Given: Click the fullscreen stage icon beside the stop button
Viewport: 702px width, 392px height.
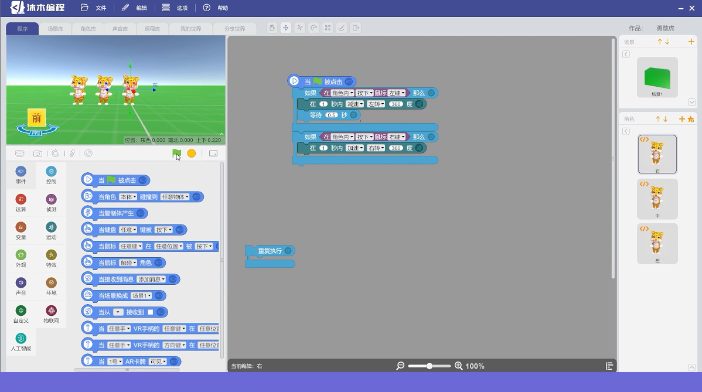Looking at the screenshot, I should click(213, 154).
